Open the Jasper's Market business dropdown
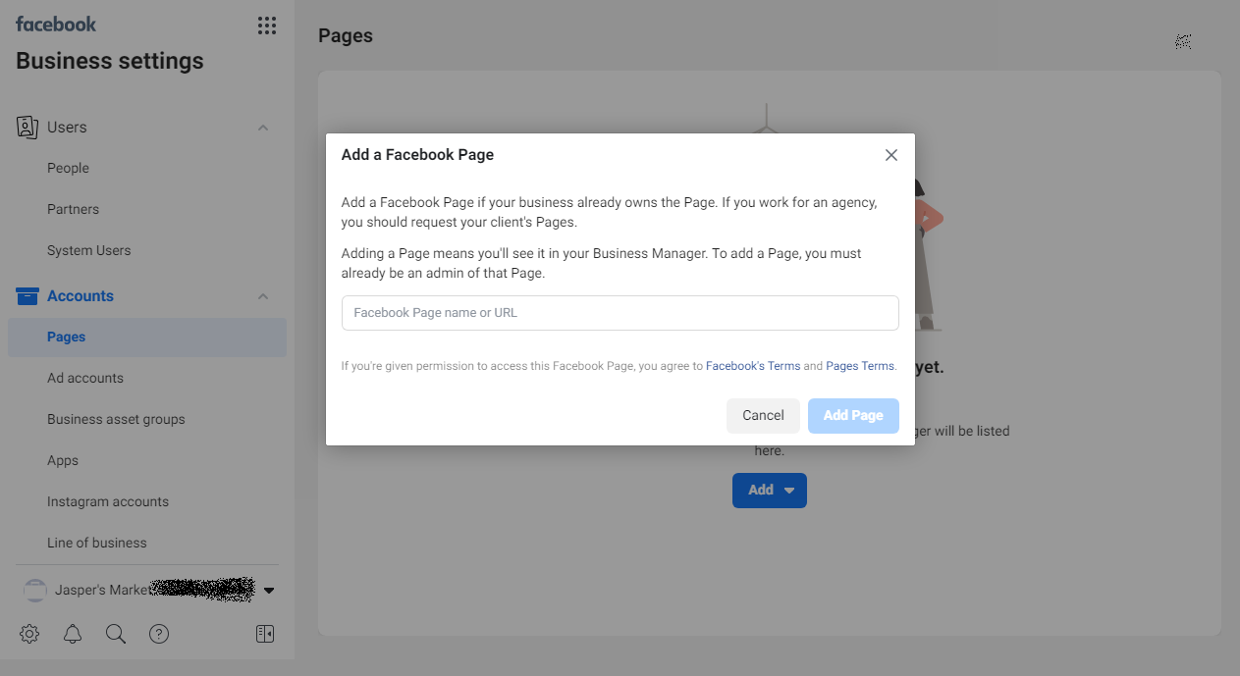1240x676 pixels. click(x=269, y=591)
